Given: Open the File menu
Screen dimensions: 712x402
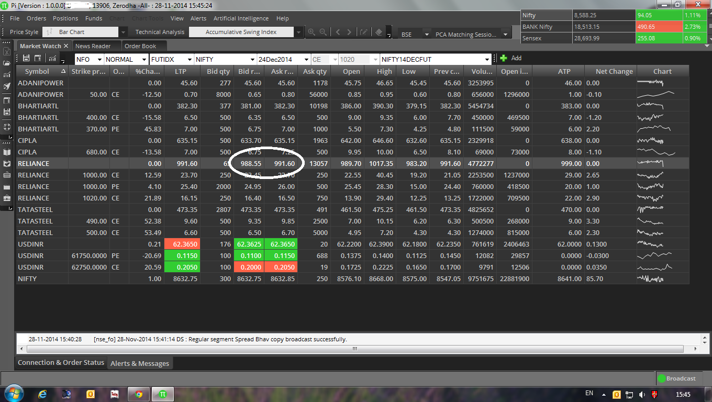Looking at the screenshot, I should [x=15, y=18].
